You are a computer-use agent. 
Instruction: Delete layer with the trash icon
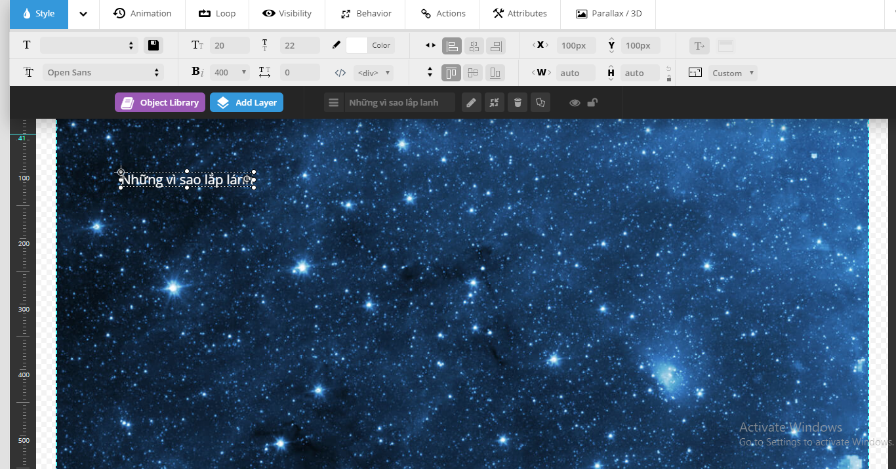(518, 102)
